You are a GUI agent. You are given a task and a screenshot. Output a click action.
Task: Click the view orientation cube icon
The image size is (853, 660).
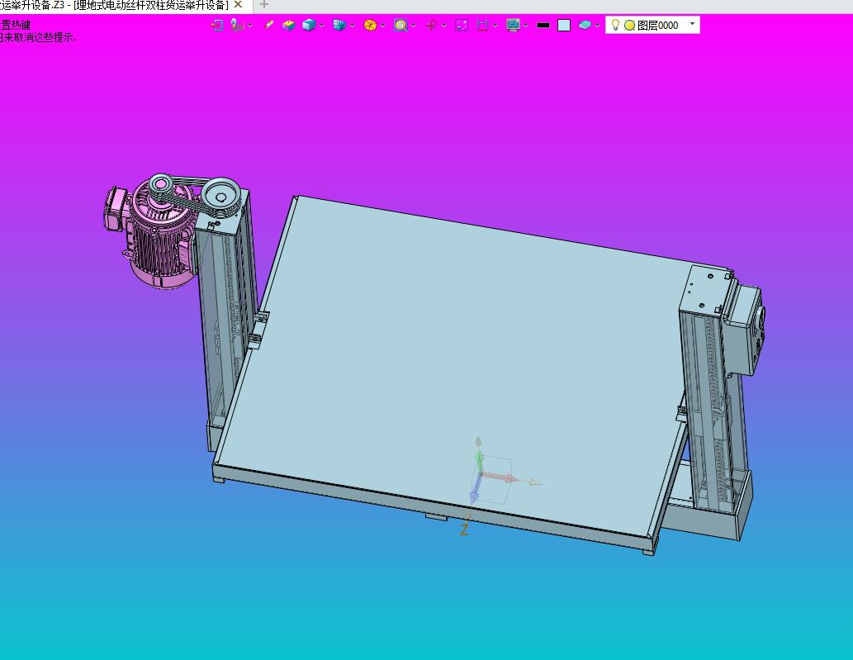tap(339, 25)
